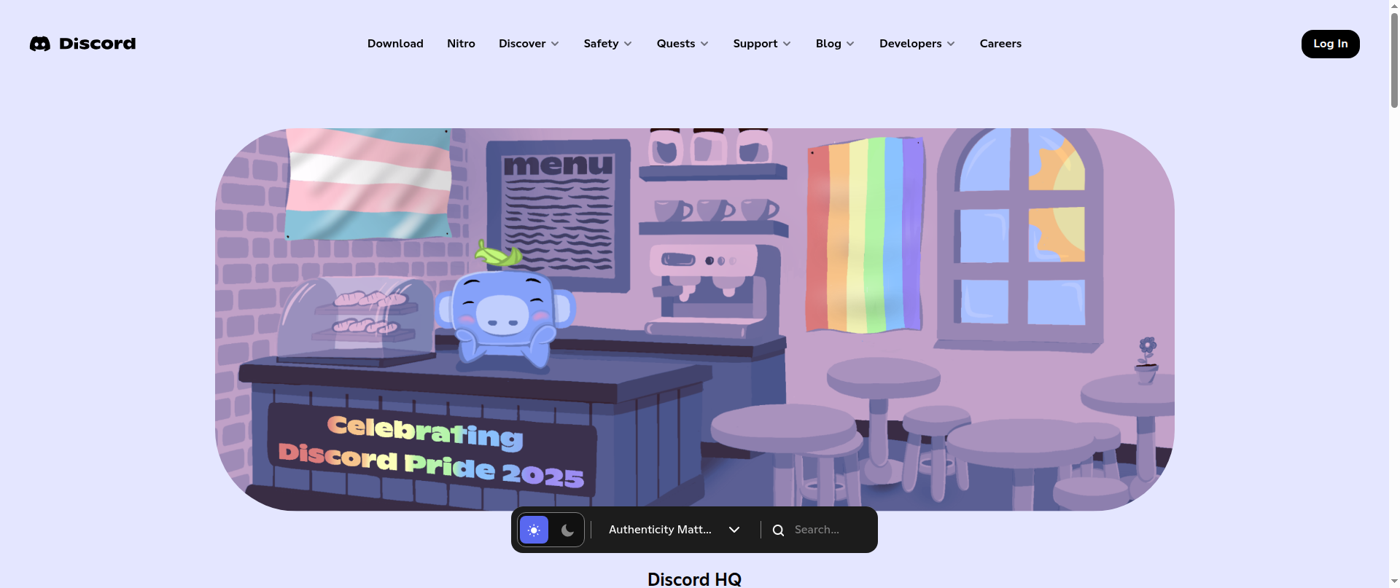This screenshot has height=588, width=1400.
Task: Open the Download page
Action: point(395,44)
